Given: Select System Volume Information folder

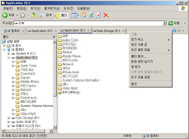Looking at the screenshot, I should [36, 106].
